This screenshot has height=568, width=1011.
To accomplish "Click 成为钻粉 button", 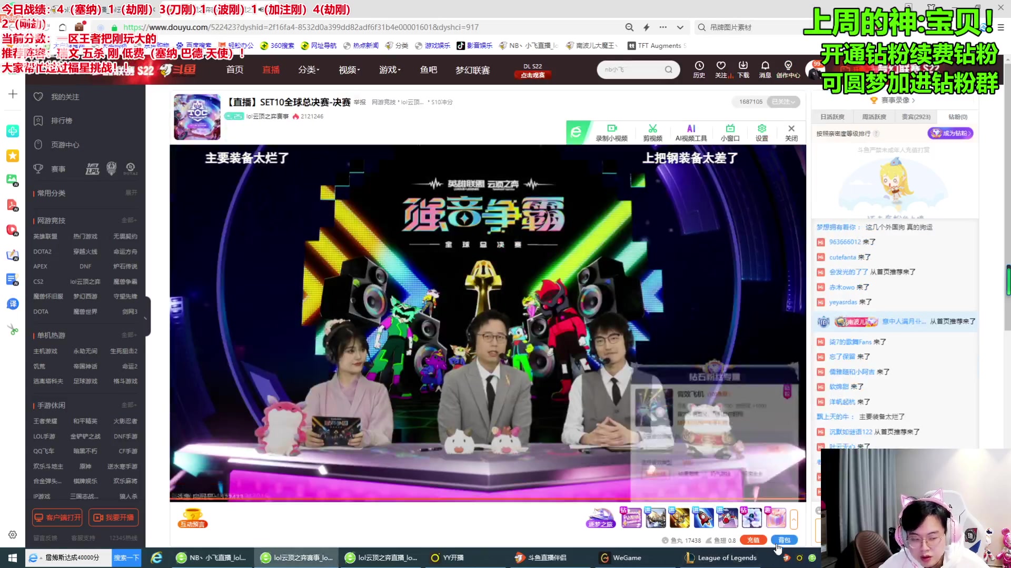I will [x=950, y=133].
